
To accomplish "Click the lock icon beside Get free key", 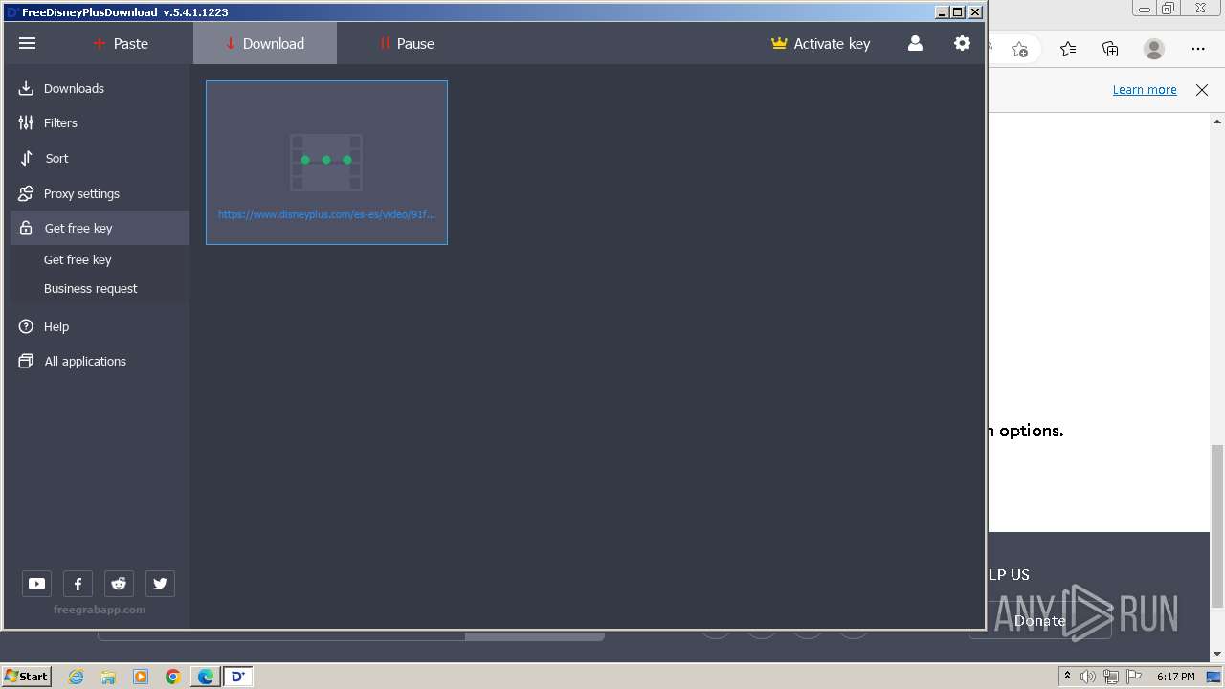I will (x=26, y=228).
